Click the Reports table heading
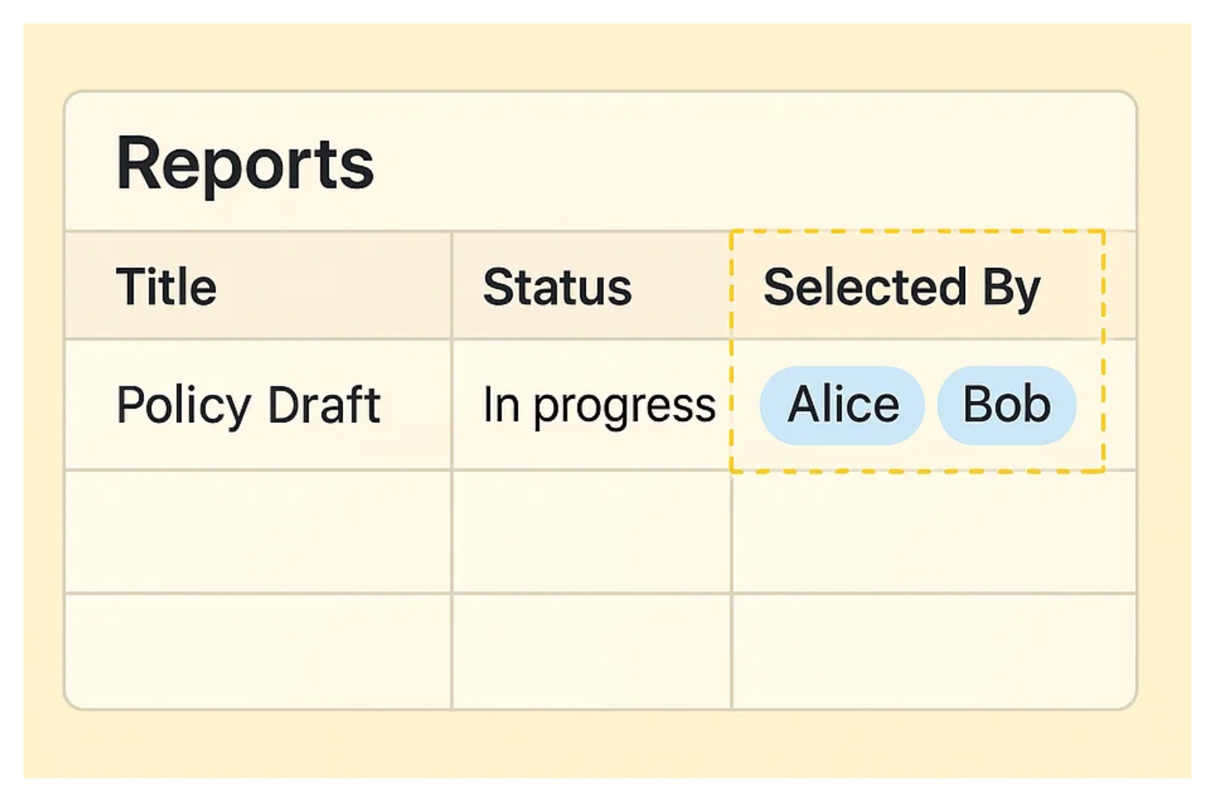 (244, 164)
